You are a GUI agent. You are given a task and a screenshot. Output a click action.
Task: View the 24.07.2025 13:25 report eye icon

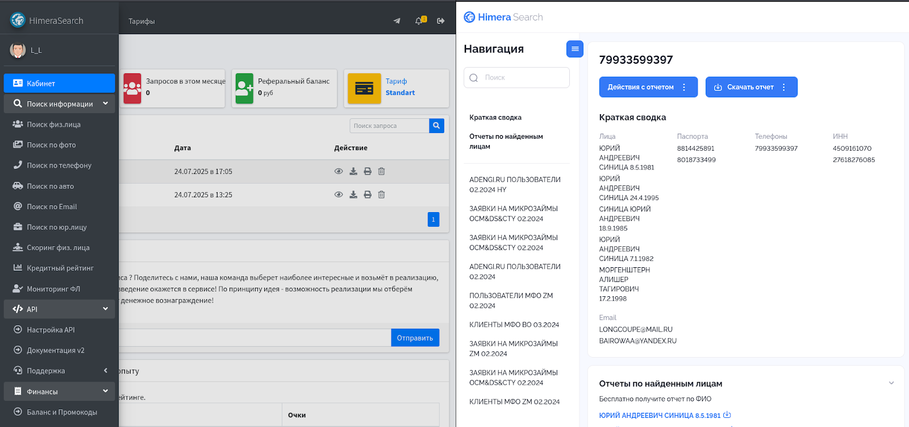click(339, 194)
